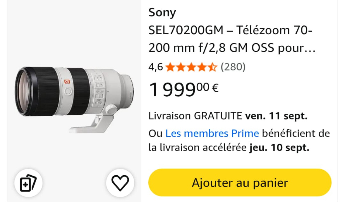Add the lens with Ajouter au panier

pyautogui.click(x=240, y=183)
